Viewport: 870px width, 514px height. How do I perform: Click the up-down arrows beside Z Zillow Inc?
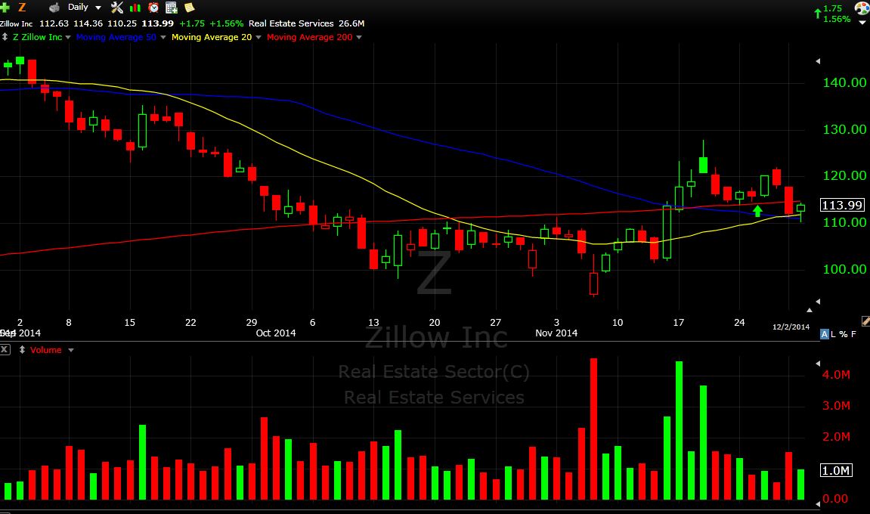pos(5,36)
